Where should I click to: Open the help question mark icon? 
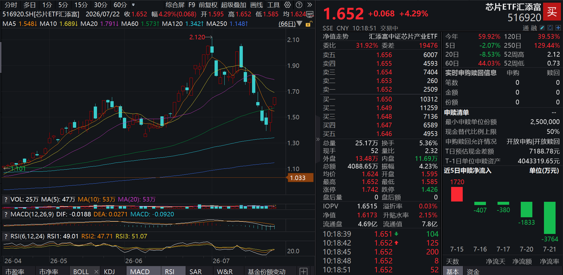pyautogui.click(x=299, y=5)
